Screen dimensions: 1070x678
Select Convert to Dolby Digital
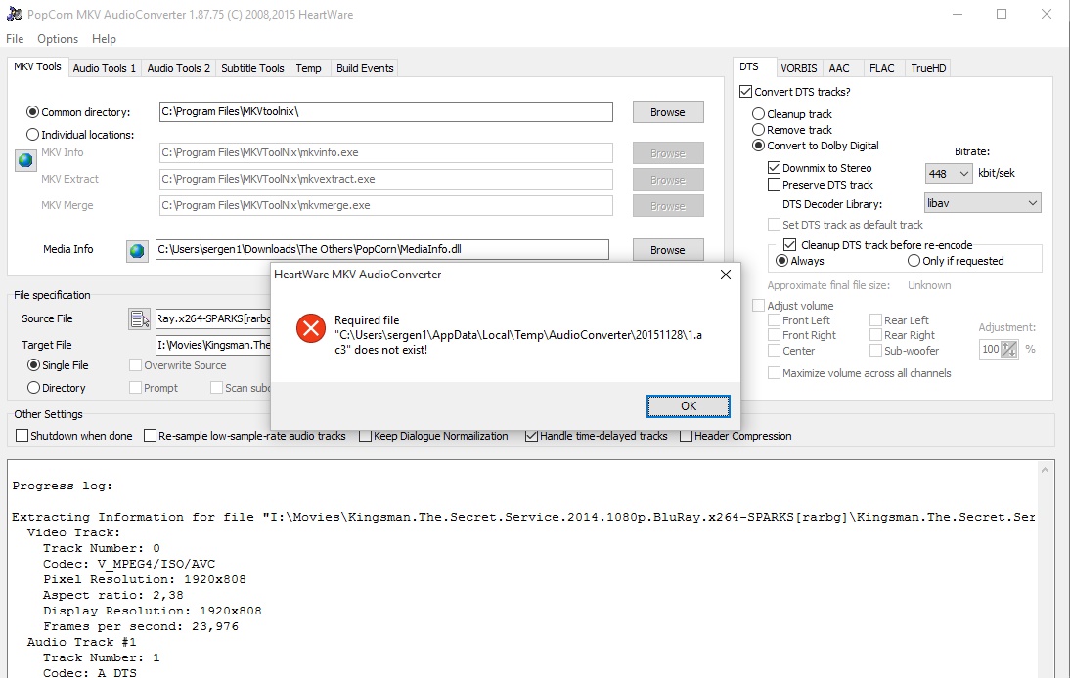point(758,146)
